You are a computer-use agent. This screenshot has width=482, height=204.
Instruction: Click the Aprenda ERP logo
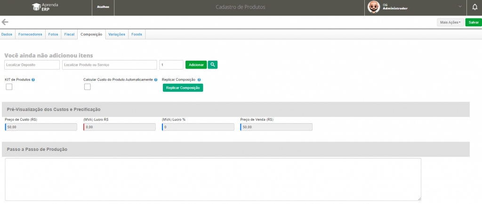pyautogui.click(x=45, y=7)
